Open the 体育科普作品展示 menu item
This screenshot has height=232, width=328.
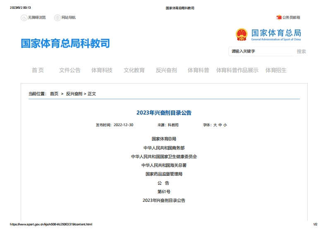point(237,70)
